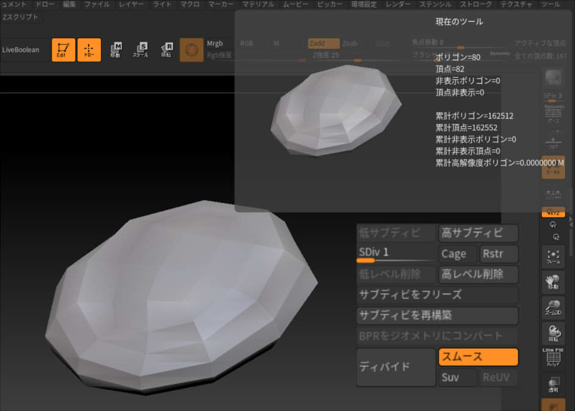575x411 pixels.
Task: Click サブディビを再構築 reconstruct button
Action: pos(438,315)
